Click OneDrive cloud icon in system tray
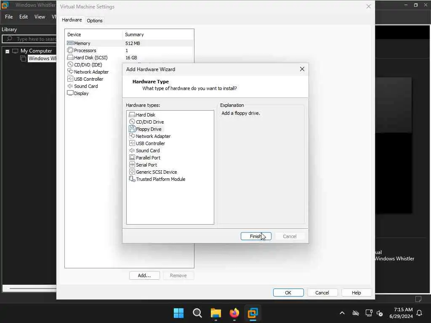The image size is (431, 323). tap(356, 313)
